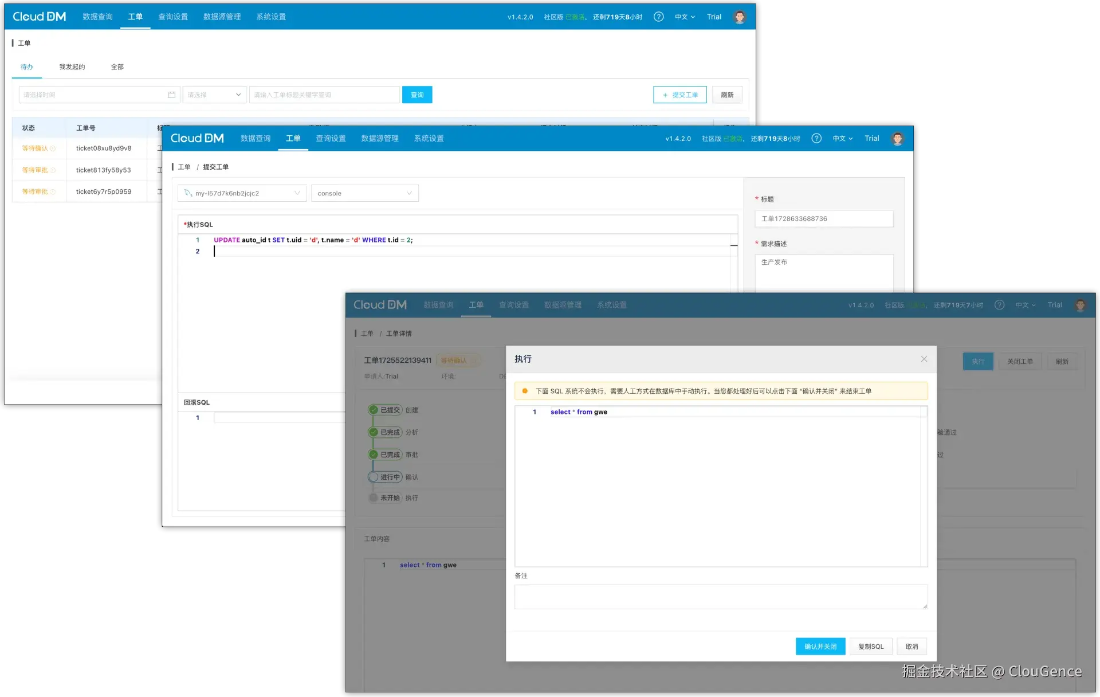Switch language via 中文 dropdown in the ticket list window
Screen dimensions: 1100x697
click(685, 17)
